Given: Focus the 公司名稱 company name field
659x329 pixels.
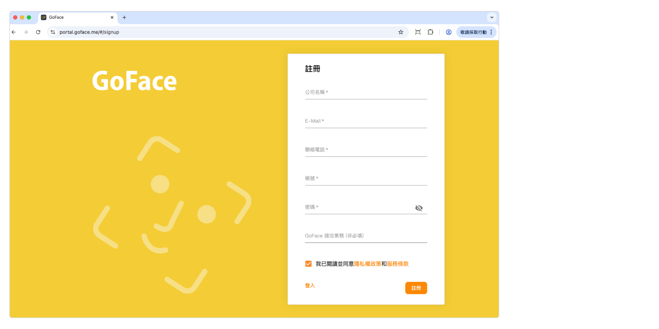Looking at the screenshot, I should click(x=365, y=93).
